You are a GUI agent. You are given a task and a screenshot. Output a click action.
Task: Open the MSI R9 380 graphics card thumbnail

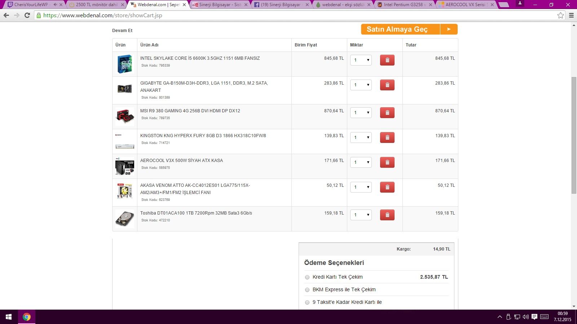click(125, 117)
